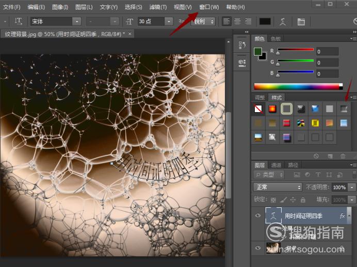The image size is (357, 267).
Task: Open the character and paragraph panel
Action: pyautogui.click(x=301, y=22)
